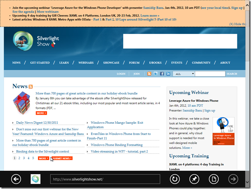The image size is (251, 189).
Task: Hide the announcement banner
Action: [237, 24]
